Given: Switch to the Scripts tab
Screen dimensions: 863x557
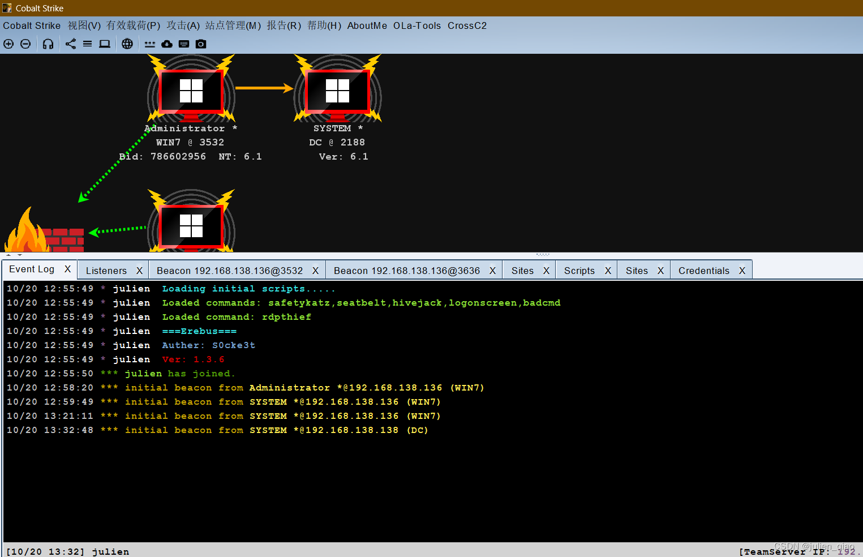Looking at the screenshot, I should [579, 271].
